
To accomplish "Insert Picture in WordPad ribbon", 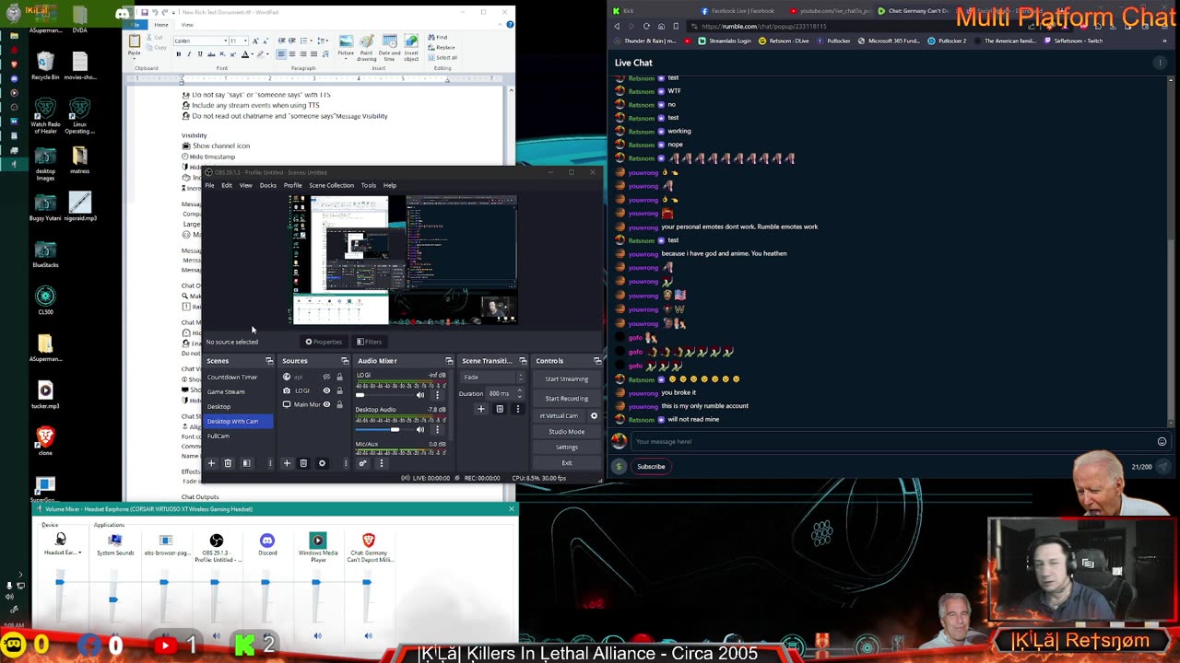I will pos(346,48).
